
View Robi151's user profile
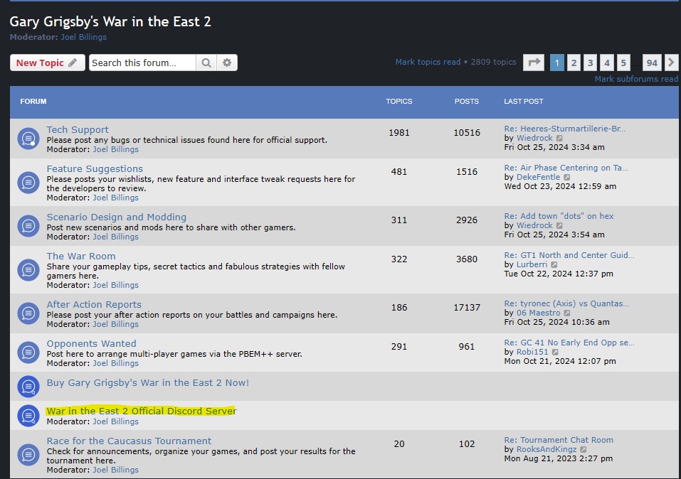pyautogui.click(x=532, y=352)
